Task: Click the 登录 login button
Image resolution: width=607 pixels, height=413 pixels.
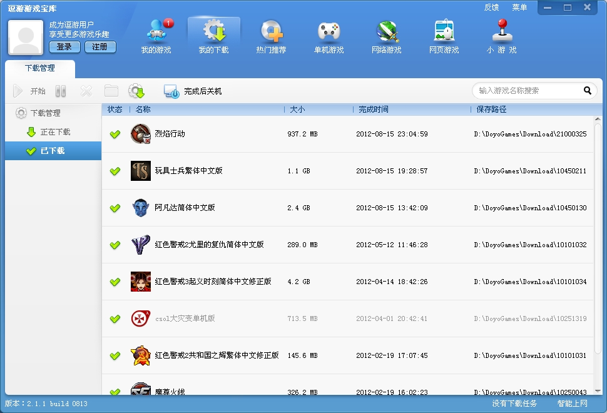Action: [64, 47]
